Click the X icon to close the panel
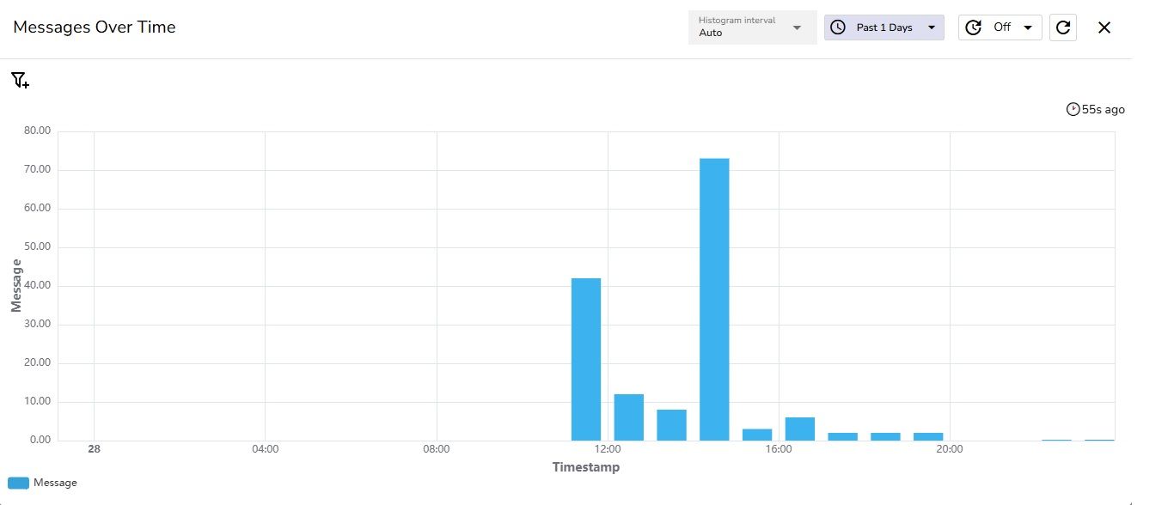1174x505 pixels. click(1104, 27)
